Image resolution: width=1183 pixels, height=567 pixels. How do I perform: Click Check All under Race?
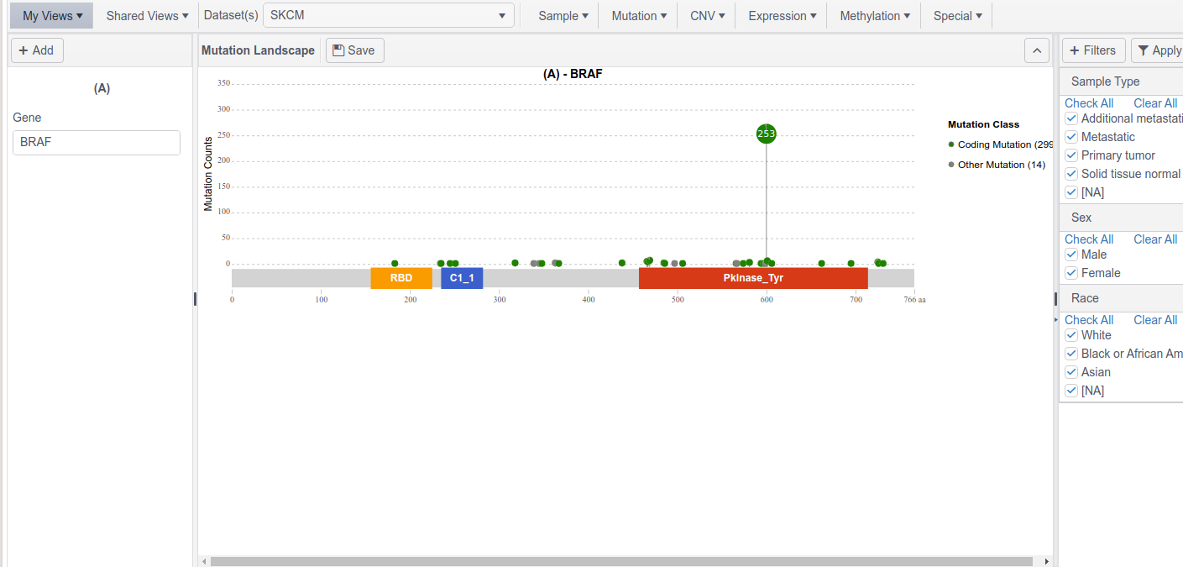tap(1089, 320)
